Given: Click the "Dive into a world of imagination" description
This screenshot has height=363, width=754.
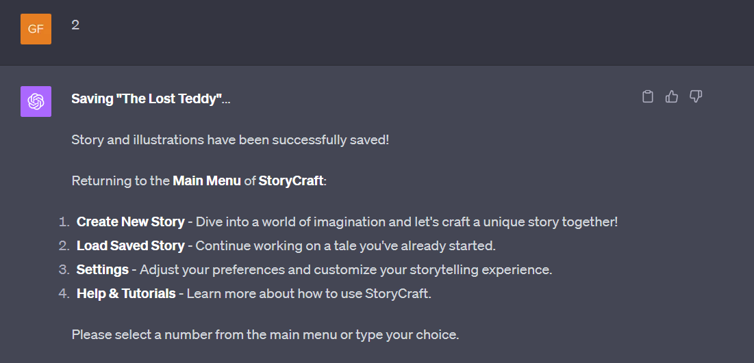Looking at the screenshot, I should click(407, 222).
